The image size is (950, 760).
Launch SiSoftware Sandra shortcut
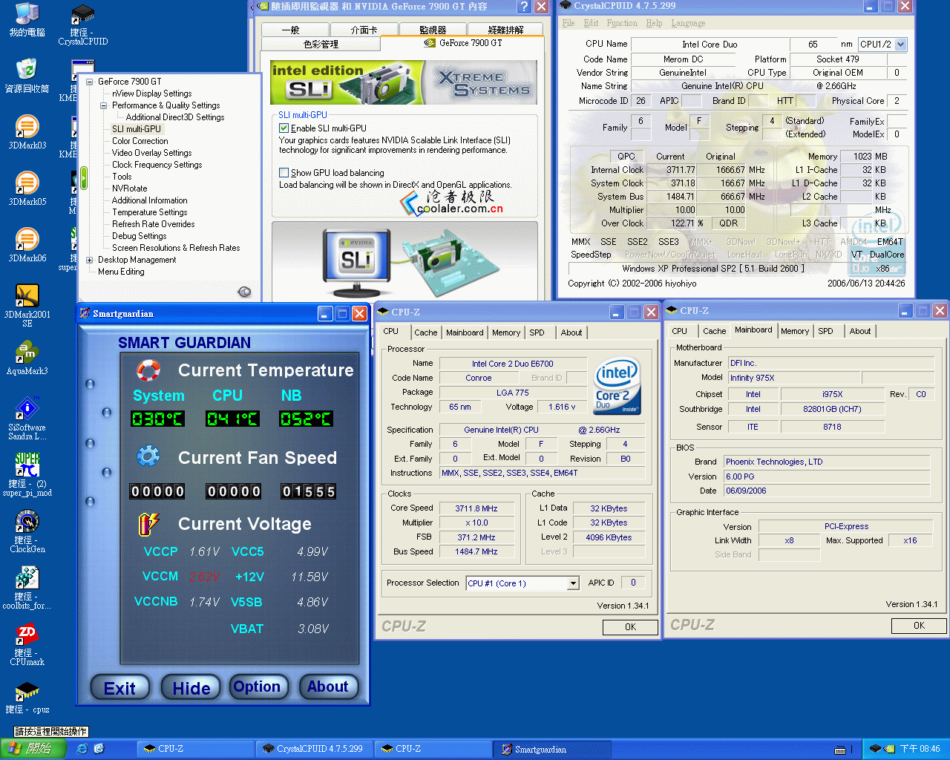coord(27,410)
